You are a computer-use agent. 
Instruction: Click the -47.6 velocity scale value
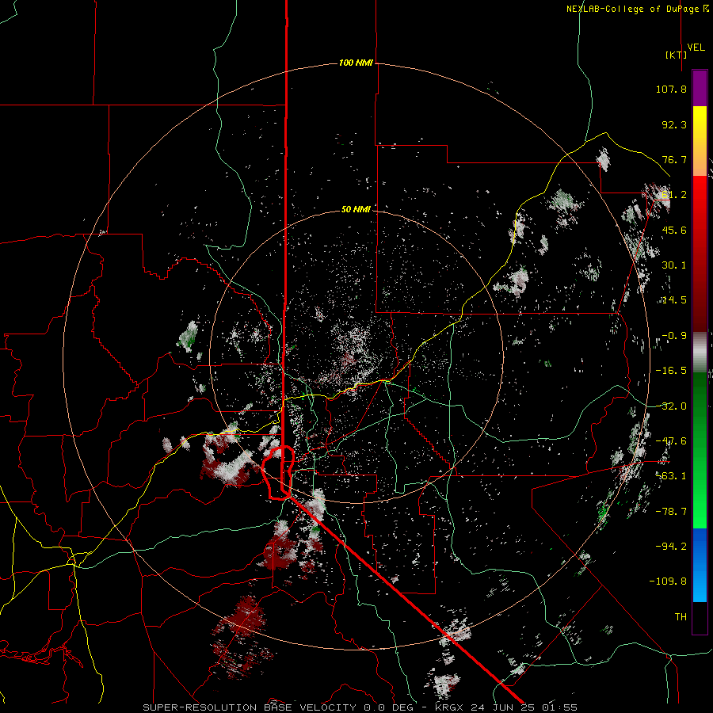pos(671,441)
